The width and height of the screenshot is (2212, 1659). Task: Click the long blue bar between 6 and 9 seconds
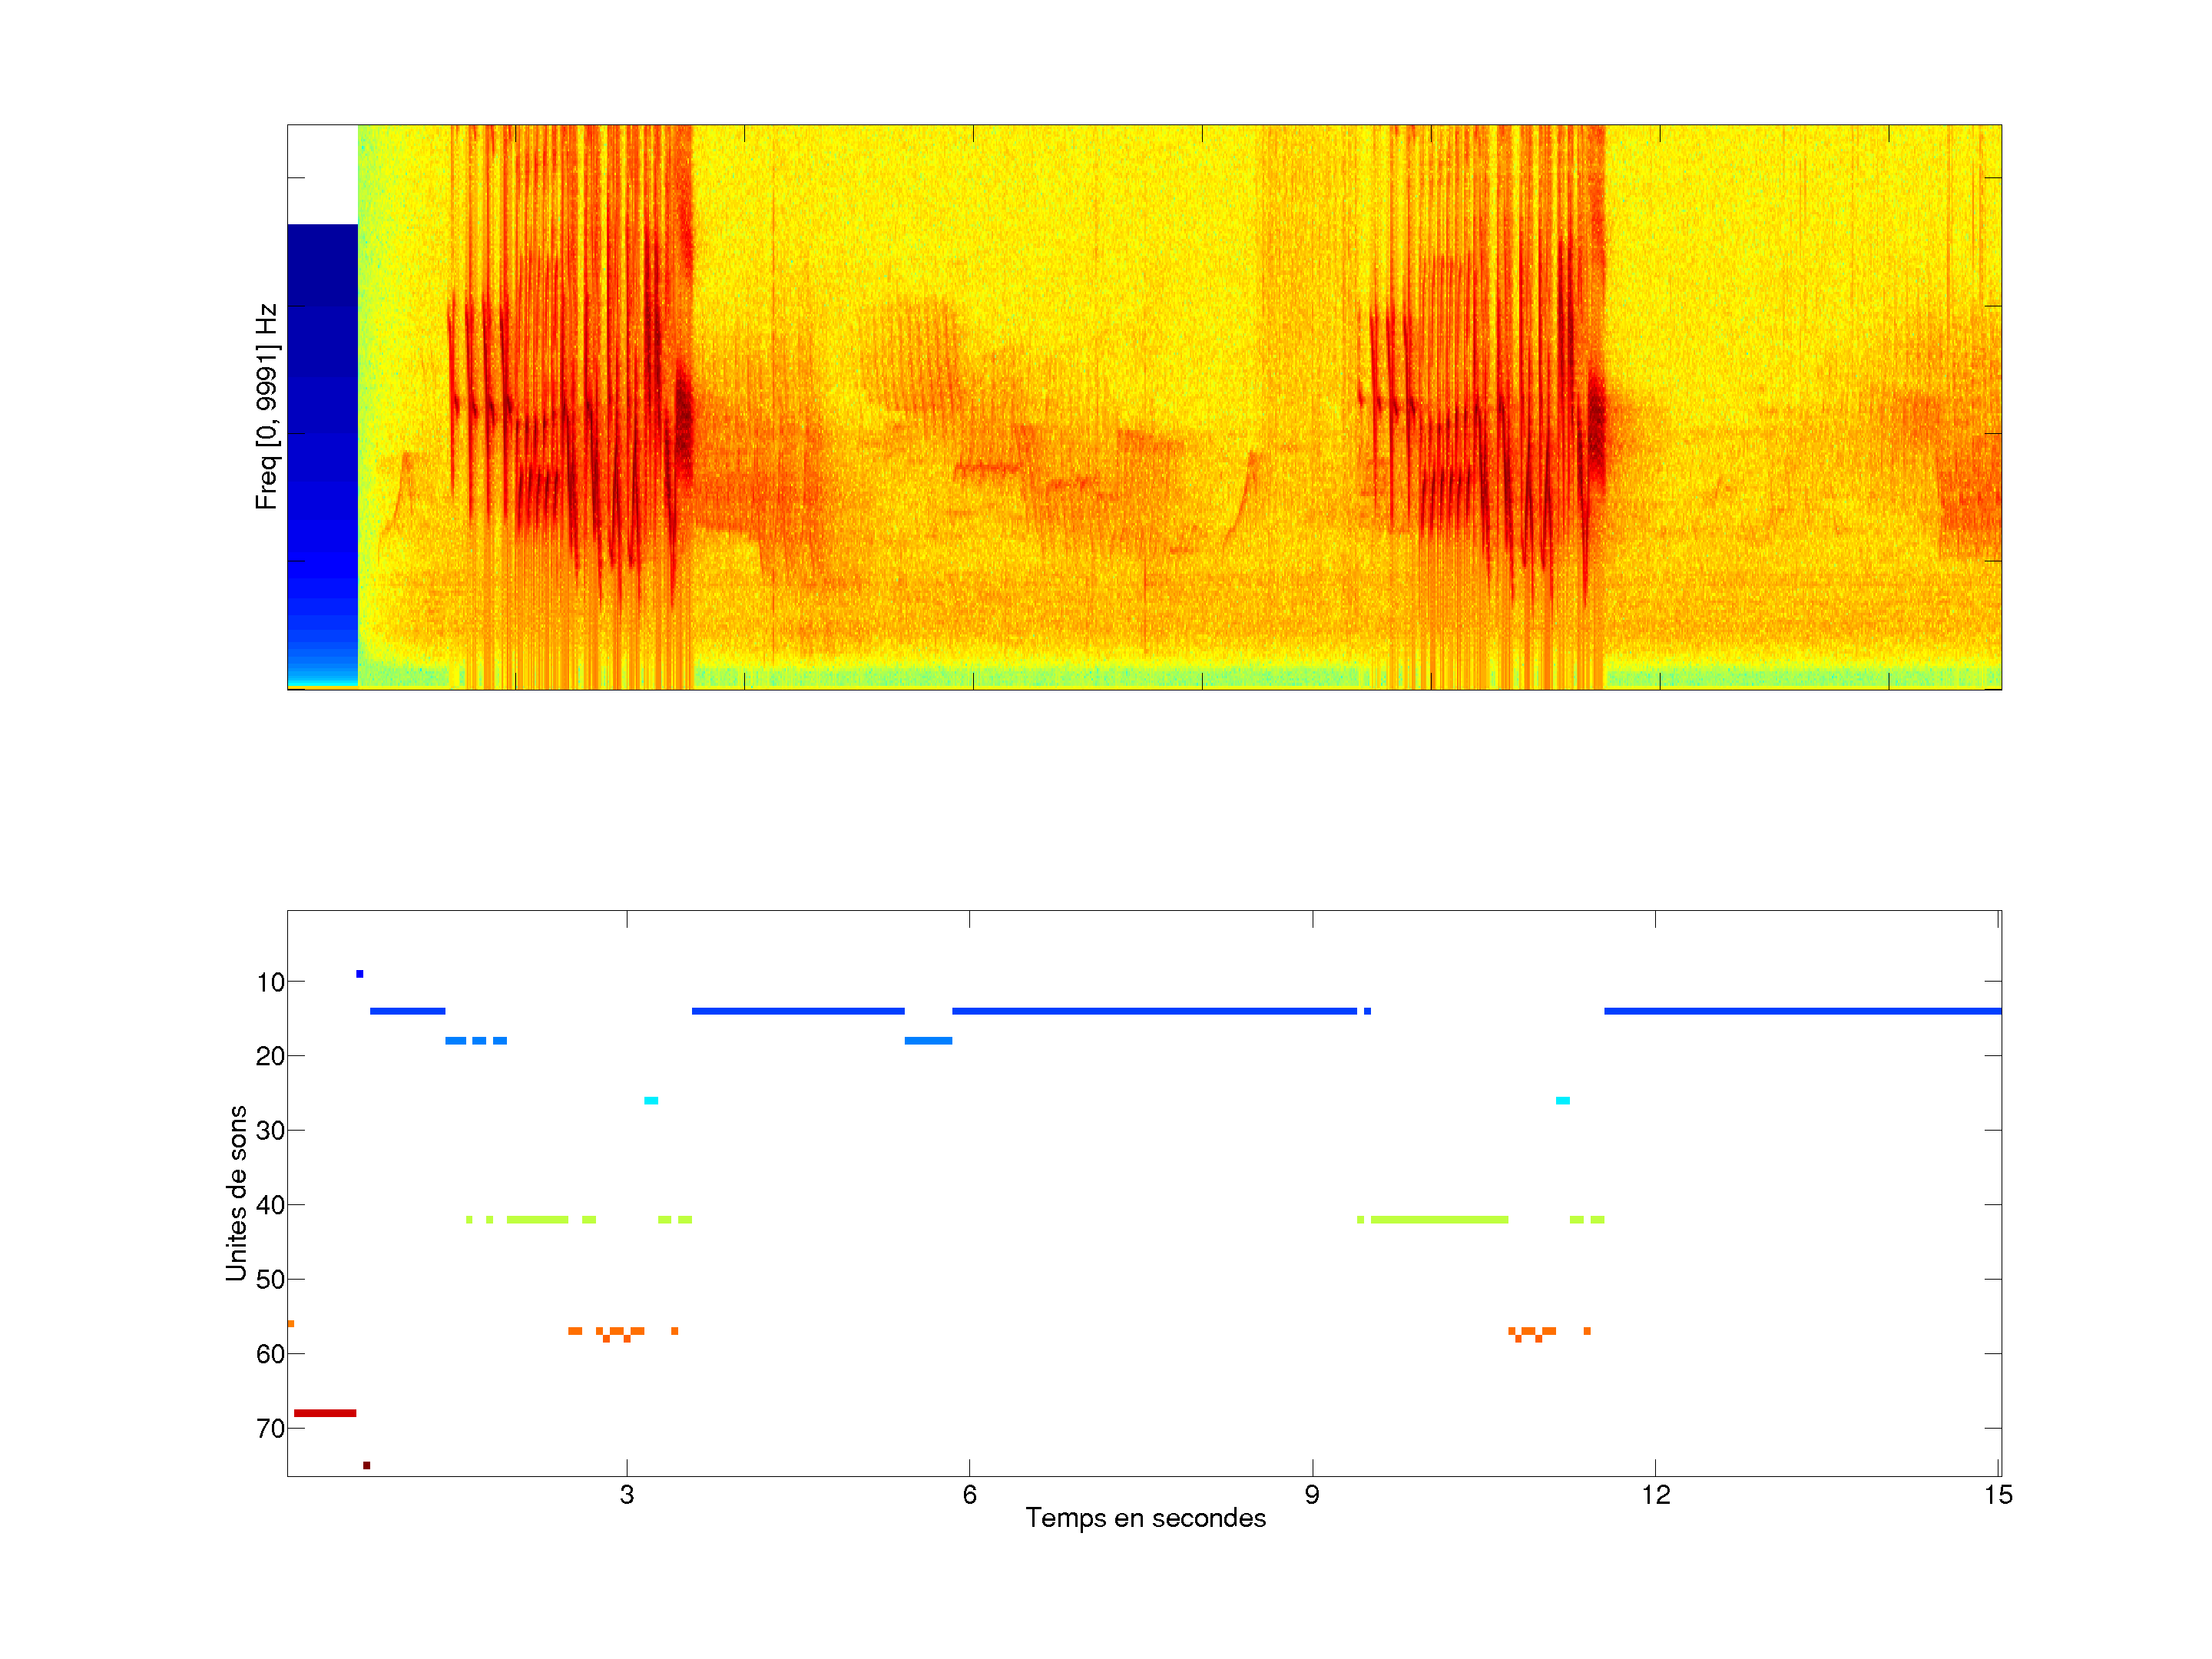(x=1154, y=1011)
